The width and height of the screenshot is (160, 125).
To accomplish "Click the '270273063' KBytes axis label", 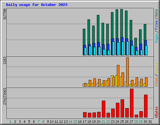I will click(5, 96).
